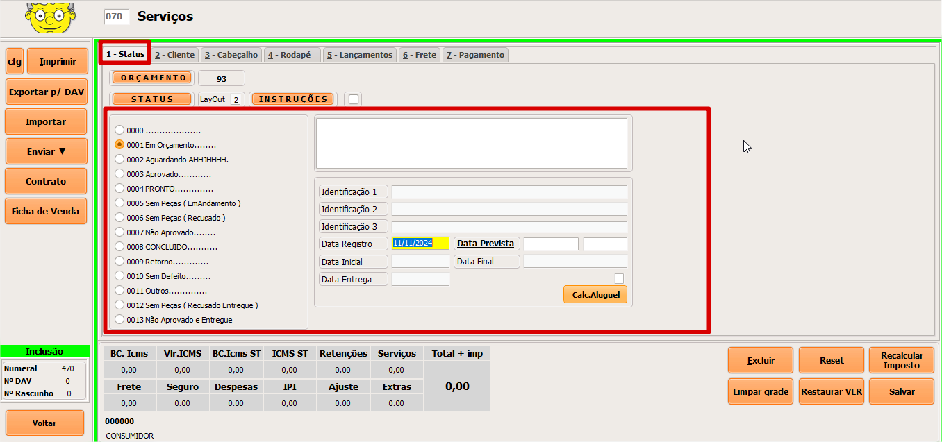
Task: Expand the Enviar dropdown menu
Action: coord(46,151)
